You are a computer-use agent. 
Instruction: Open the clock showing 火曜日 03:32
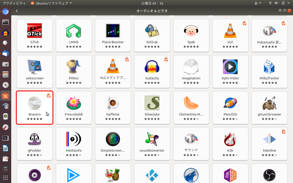pyautogui.click(x=152, y=3)
